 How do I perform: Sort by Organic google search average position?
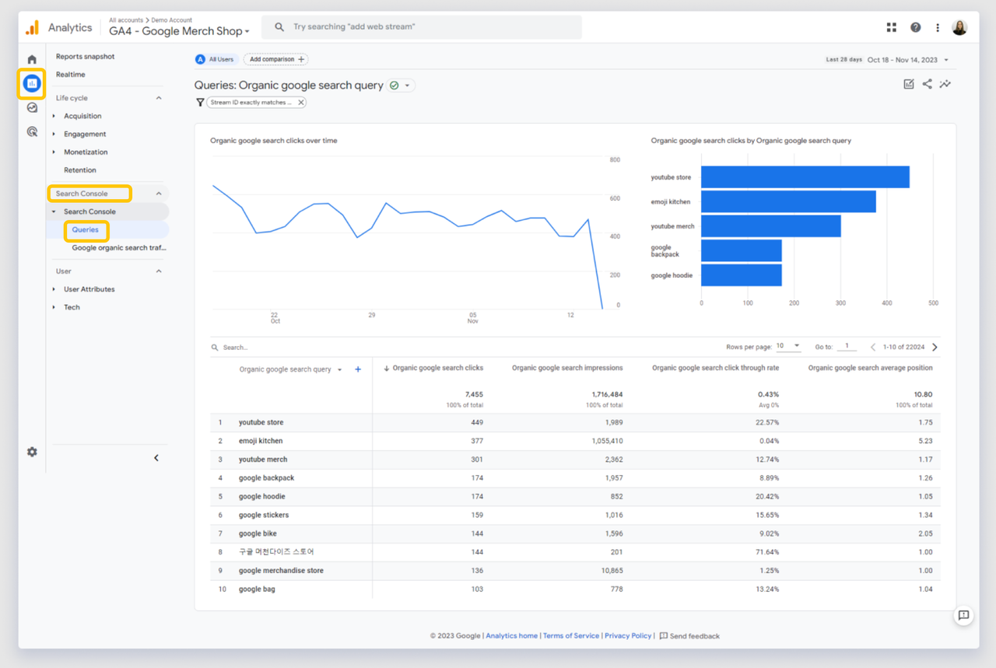(870, 369)
